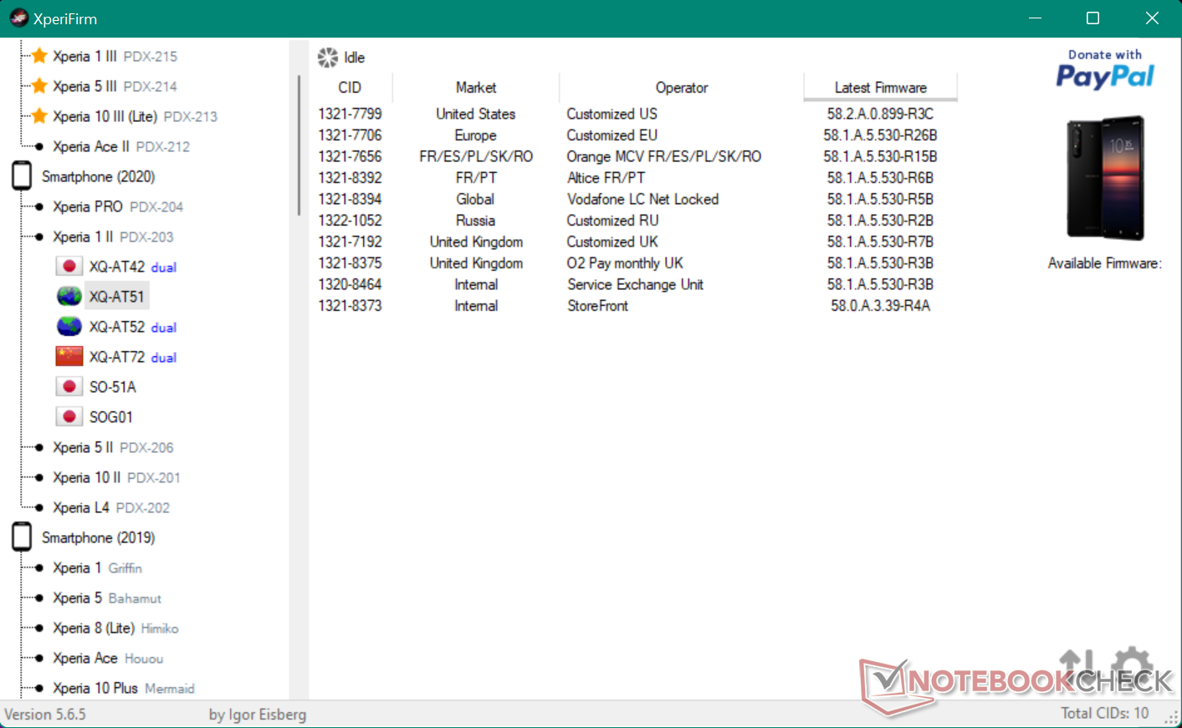Select the 1321-7706 Europe Customized EU row
The height and width of the screenshot is (728, 1182).
click(x=633, y=135)
